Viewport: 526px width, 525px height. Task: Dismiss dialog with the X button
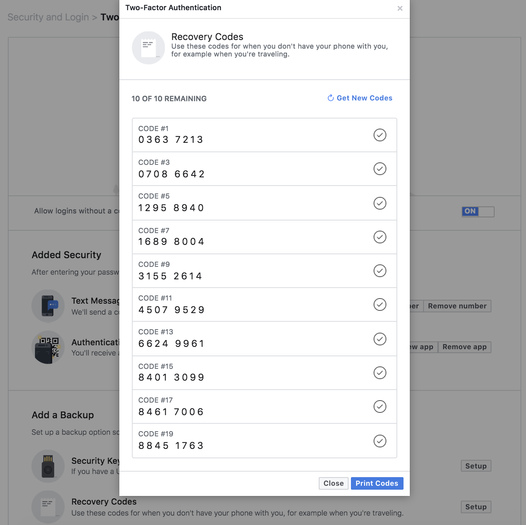(x=400, y=8)
